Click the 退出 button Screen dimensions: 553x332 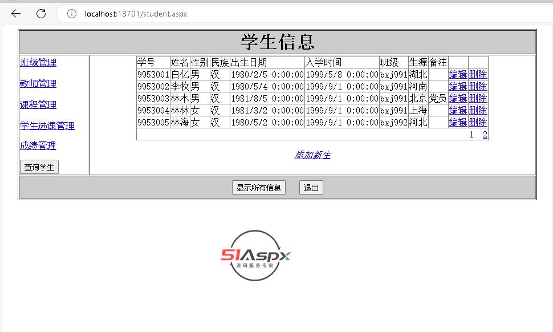311,187
